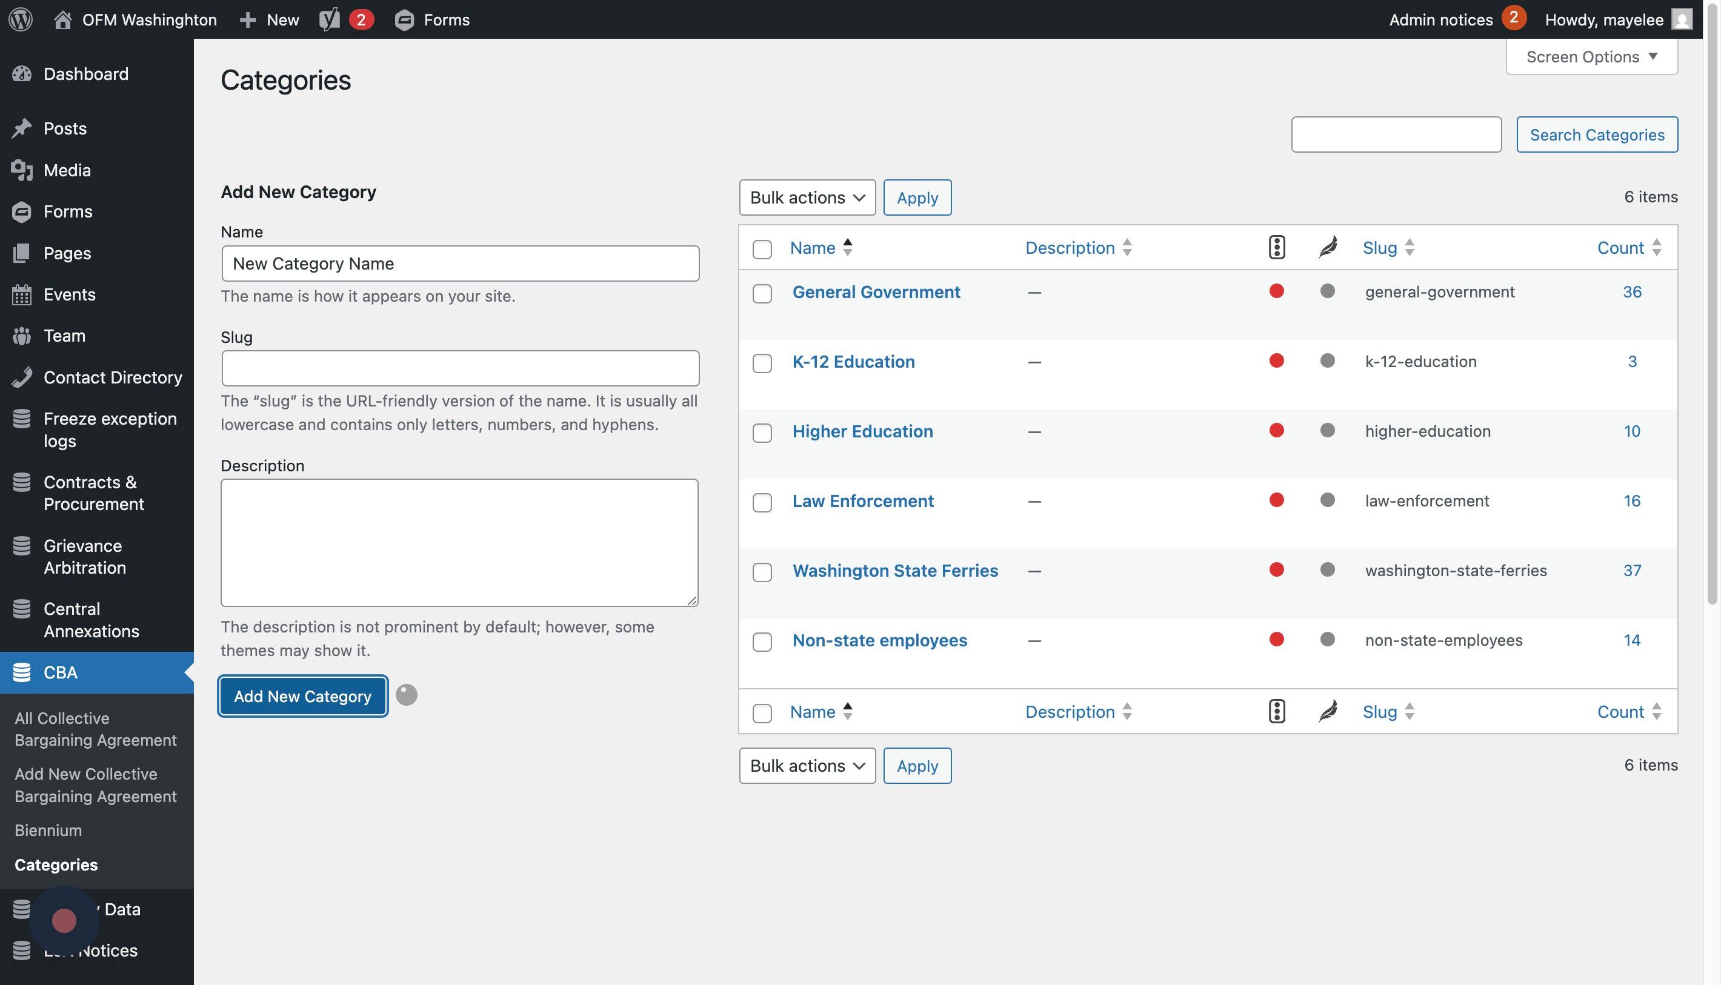
Task: Sort by the readability feather column icon
Action: (1327, 248)
